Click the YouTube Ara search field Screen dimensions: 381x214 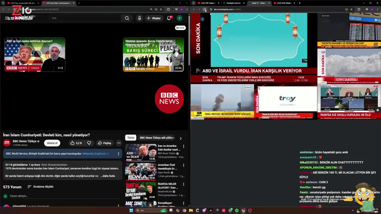(x=85, y=18)
